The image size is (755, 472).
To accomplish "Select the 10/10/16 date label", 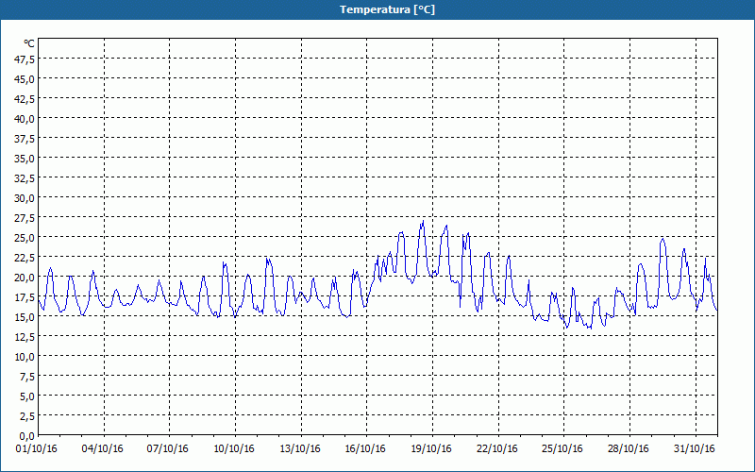I will [234, 449].
